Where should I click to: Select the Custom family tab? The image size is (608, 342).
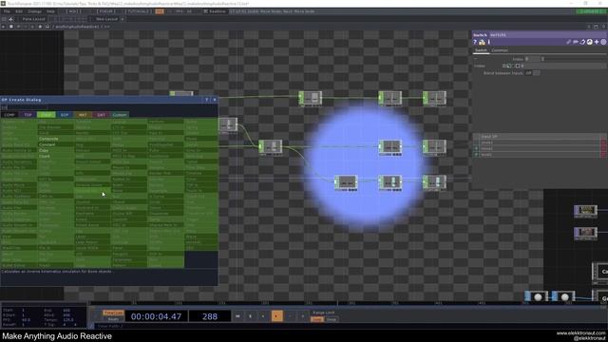pos(120,115)
